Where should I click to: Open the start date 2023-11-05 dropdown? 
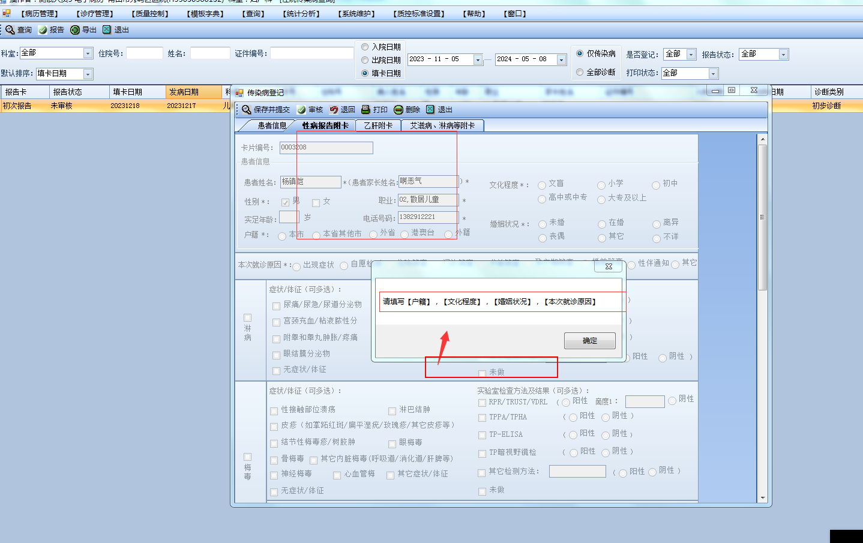click(478, 59)
